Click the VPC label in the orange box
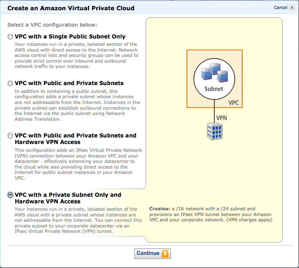The width and height of the screenshot is (299, 268). pos(234,103)
